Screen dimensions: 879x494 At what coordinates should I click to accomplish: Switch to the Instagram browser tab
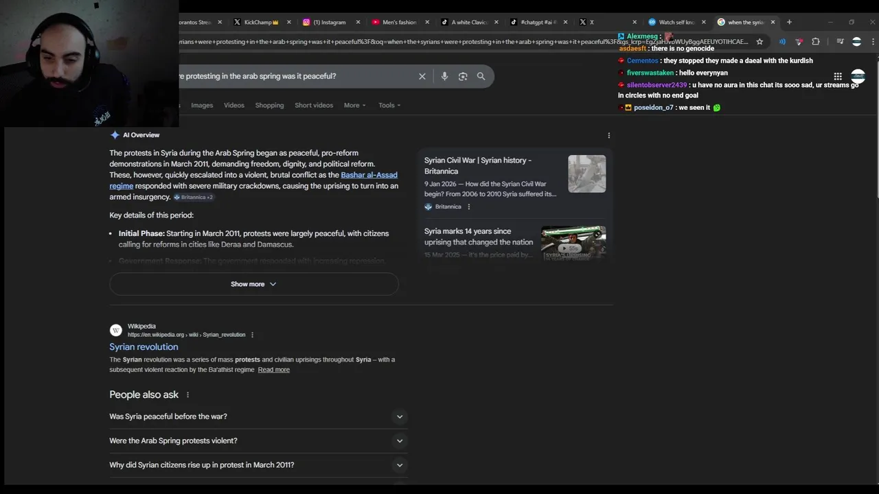point(330,22)
